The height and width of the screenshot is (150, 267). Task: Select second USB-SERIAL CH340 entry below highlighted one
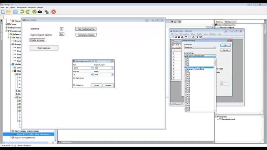coord(199,69)
